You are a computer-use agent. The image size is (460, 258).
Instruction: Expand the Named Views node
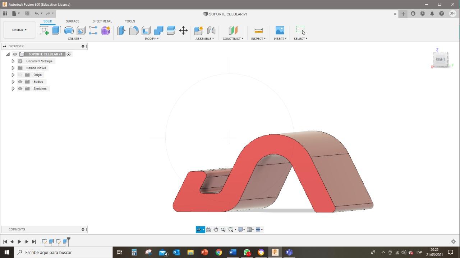[13, 68]
